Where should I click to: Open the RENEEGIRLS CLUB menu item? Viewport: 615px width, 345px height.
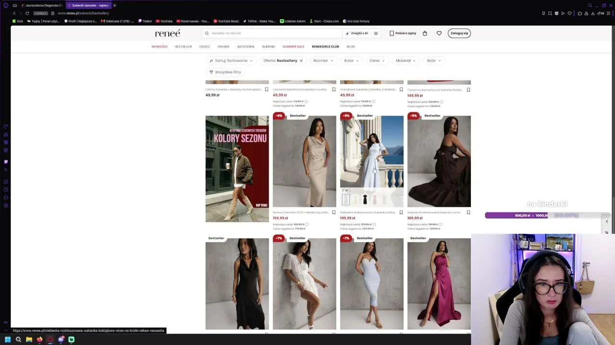coord(325,46)
